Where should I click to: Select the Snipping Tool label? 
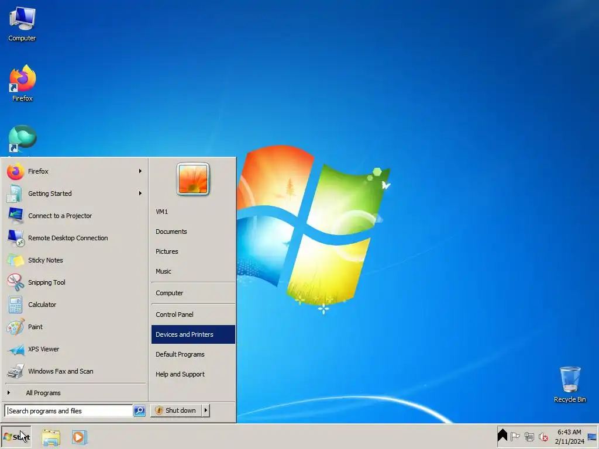click(x=47, y=282)
